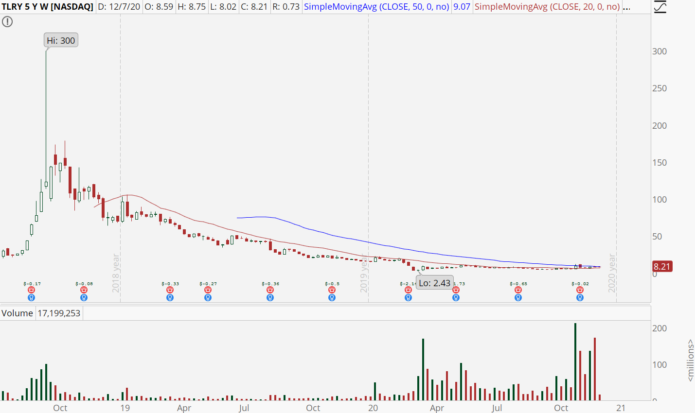Click the volume value 17,199,253

(59, 313)
